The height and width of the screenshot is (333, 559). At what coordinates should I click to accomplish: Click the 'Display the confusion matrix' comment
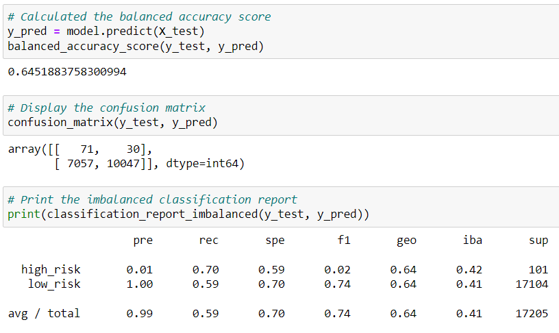click(106, 108)
